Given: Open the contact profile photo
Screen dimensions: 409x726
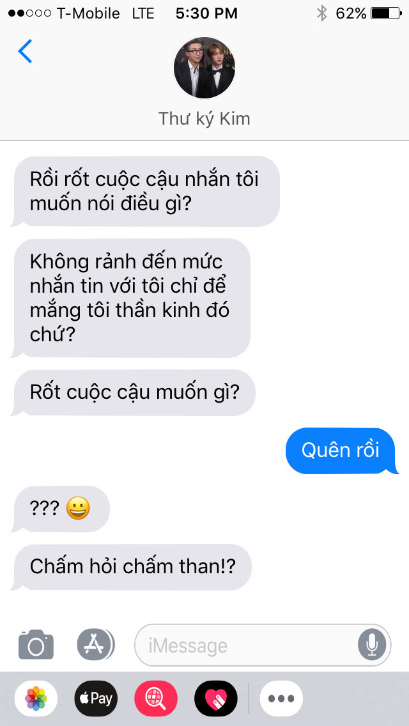Looking at the screenshot, I should pyautogui.click(x=204, y=68).
